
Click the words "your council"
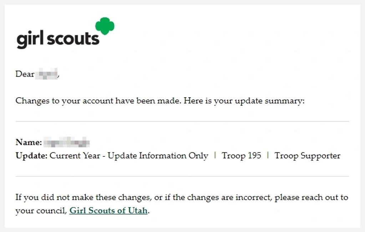(41, 211)
